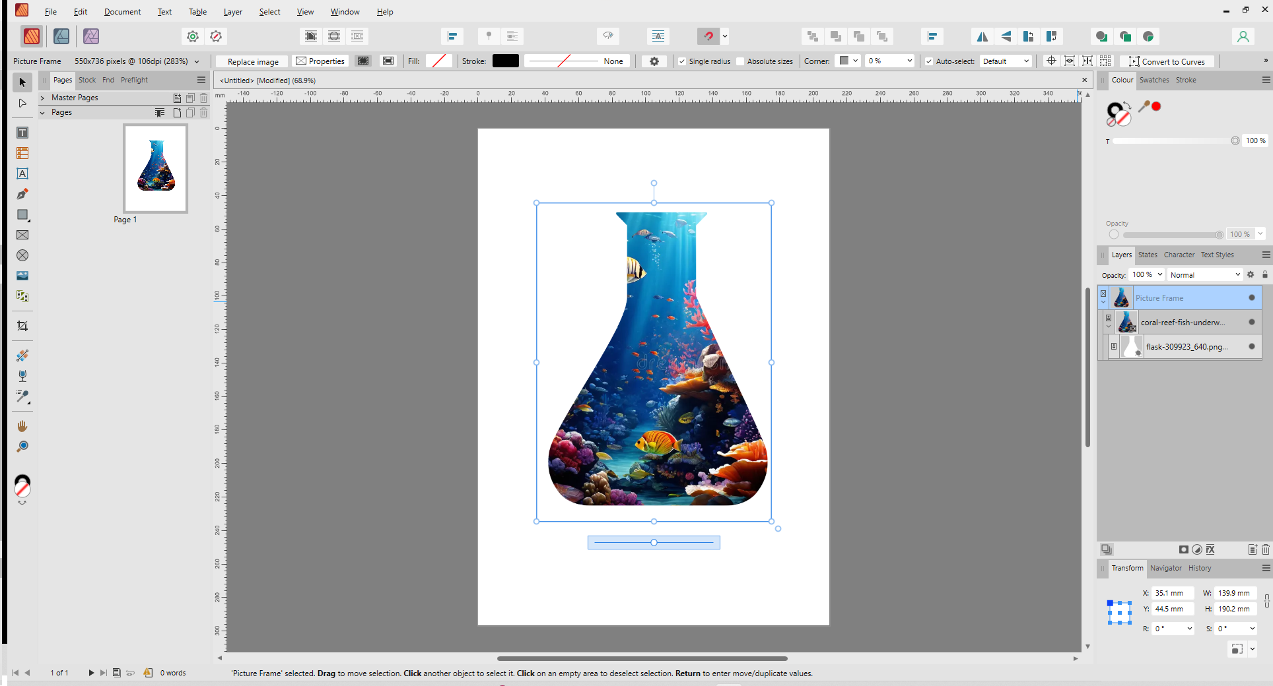The width and height of the screenshot is (1273, 686).
Task: Click the black Stroke colour swatch
Action: click(505, 61)
